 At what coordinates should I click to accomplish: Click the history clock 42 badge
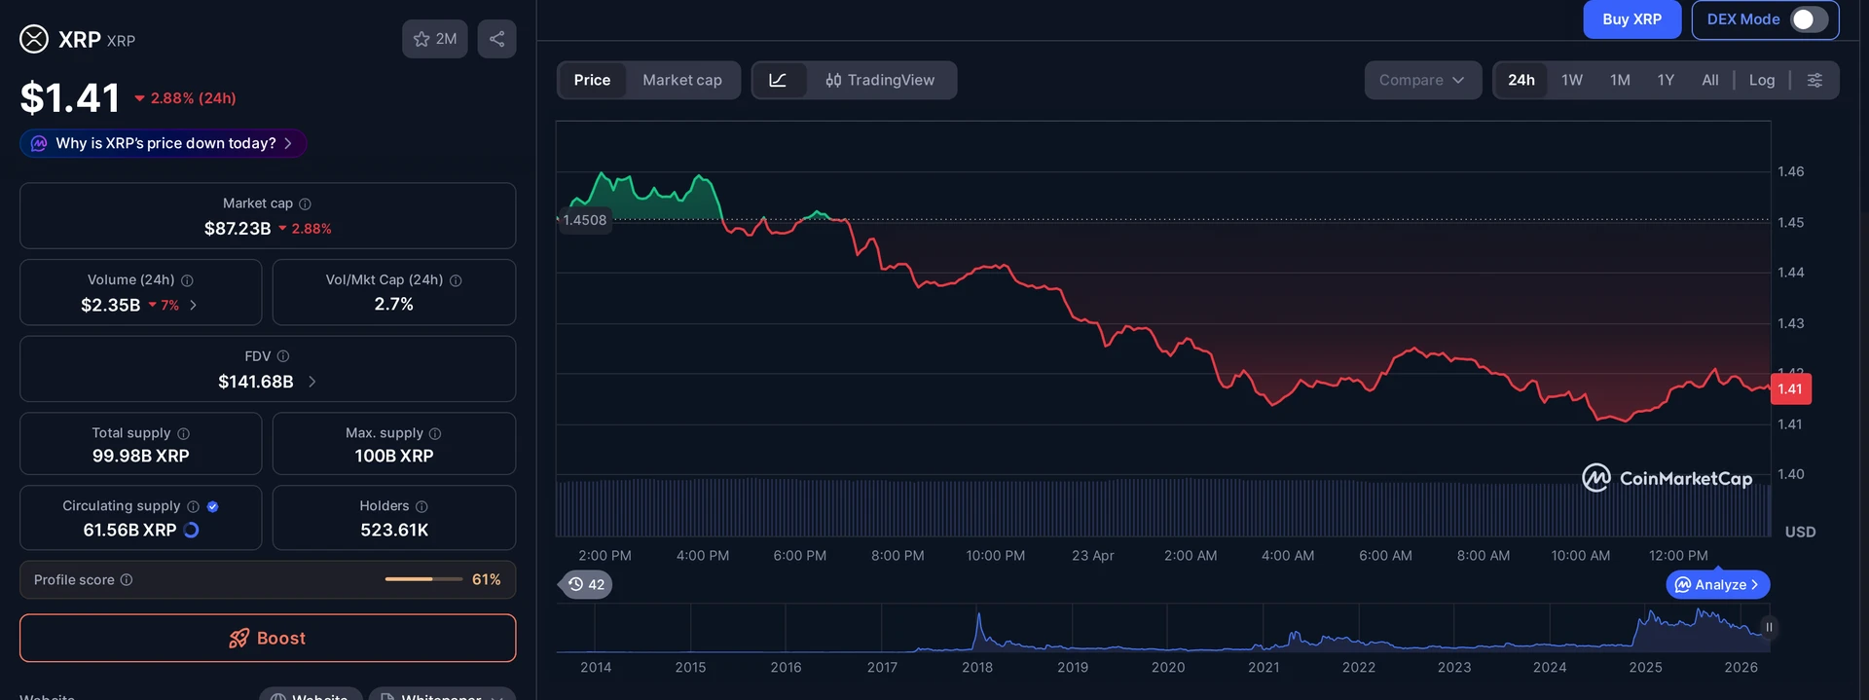[586, 584]
